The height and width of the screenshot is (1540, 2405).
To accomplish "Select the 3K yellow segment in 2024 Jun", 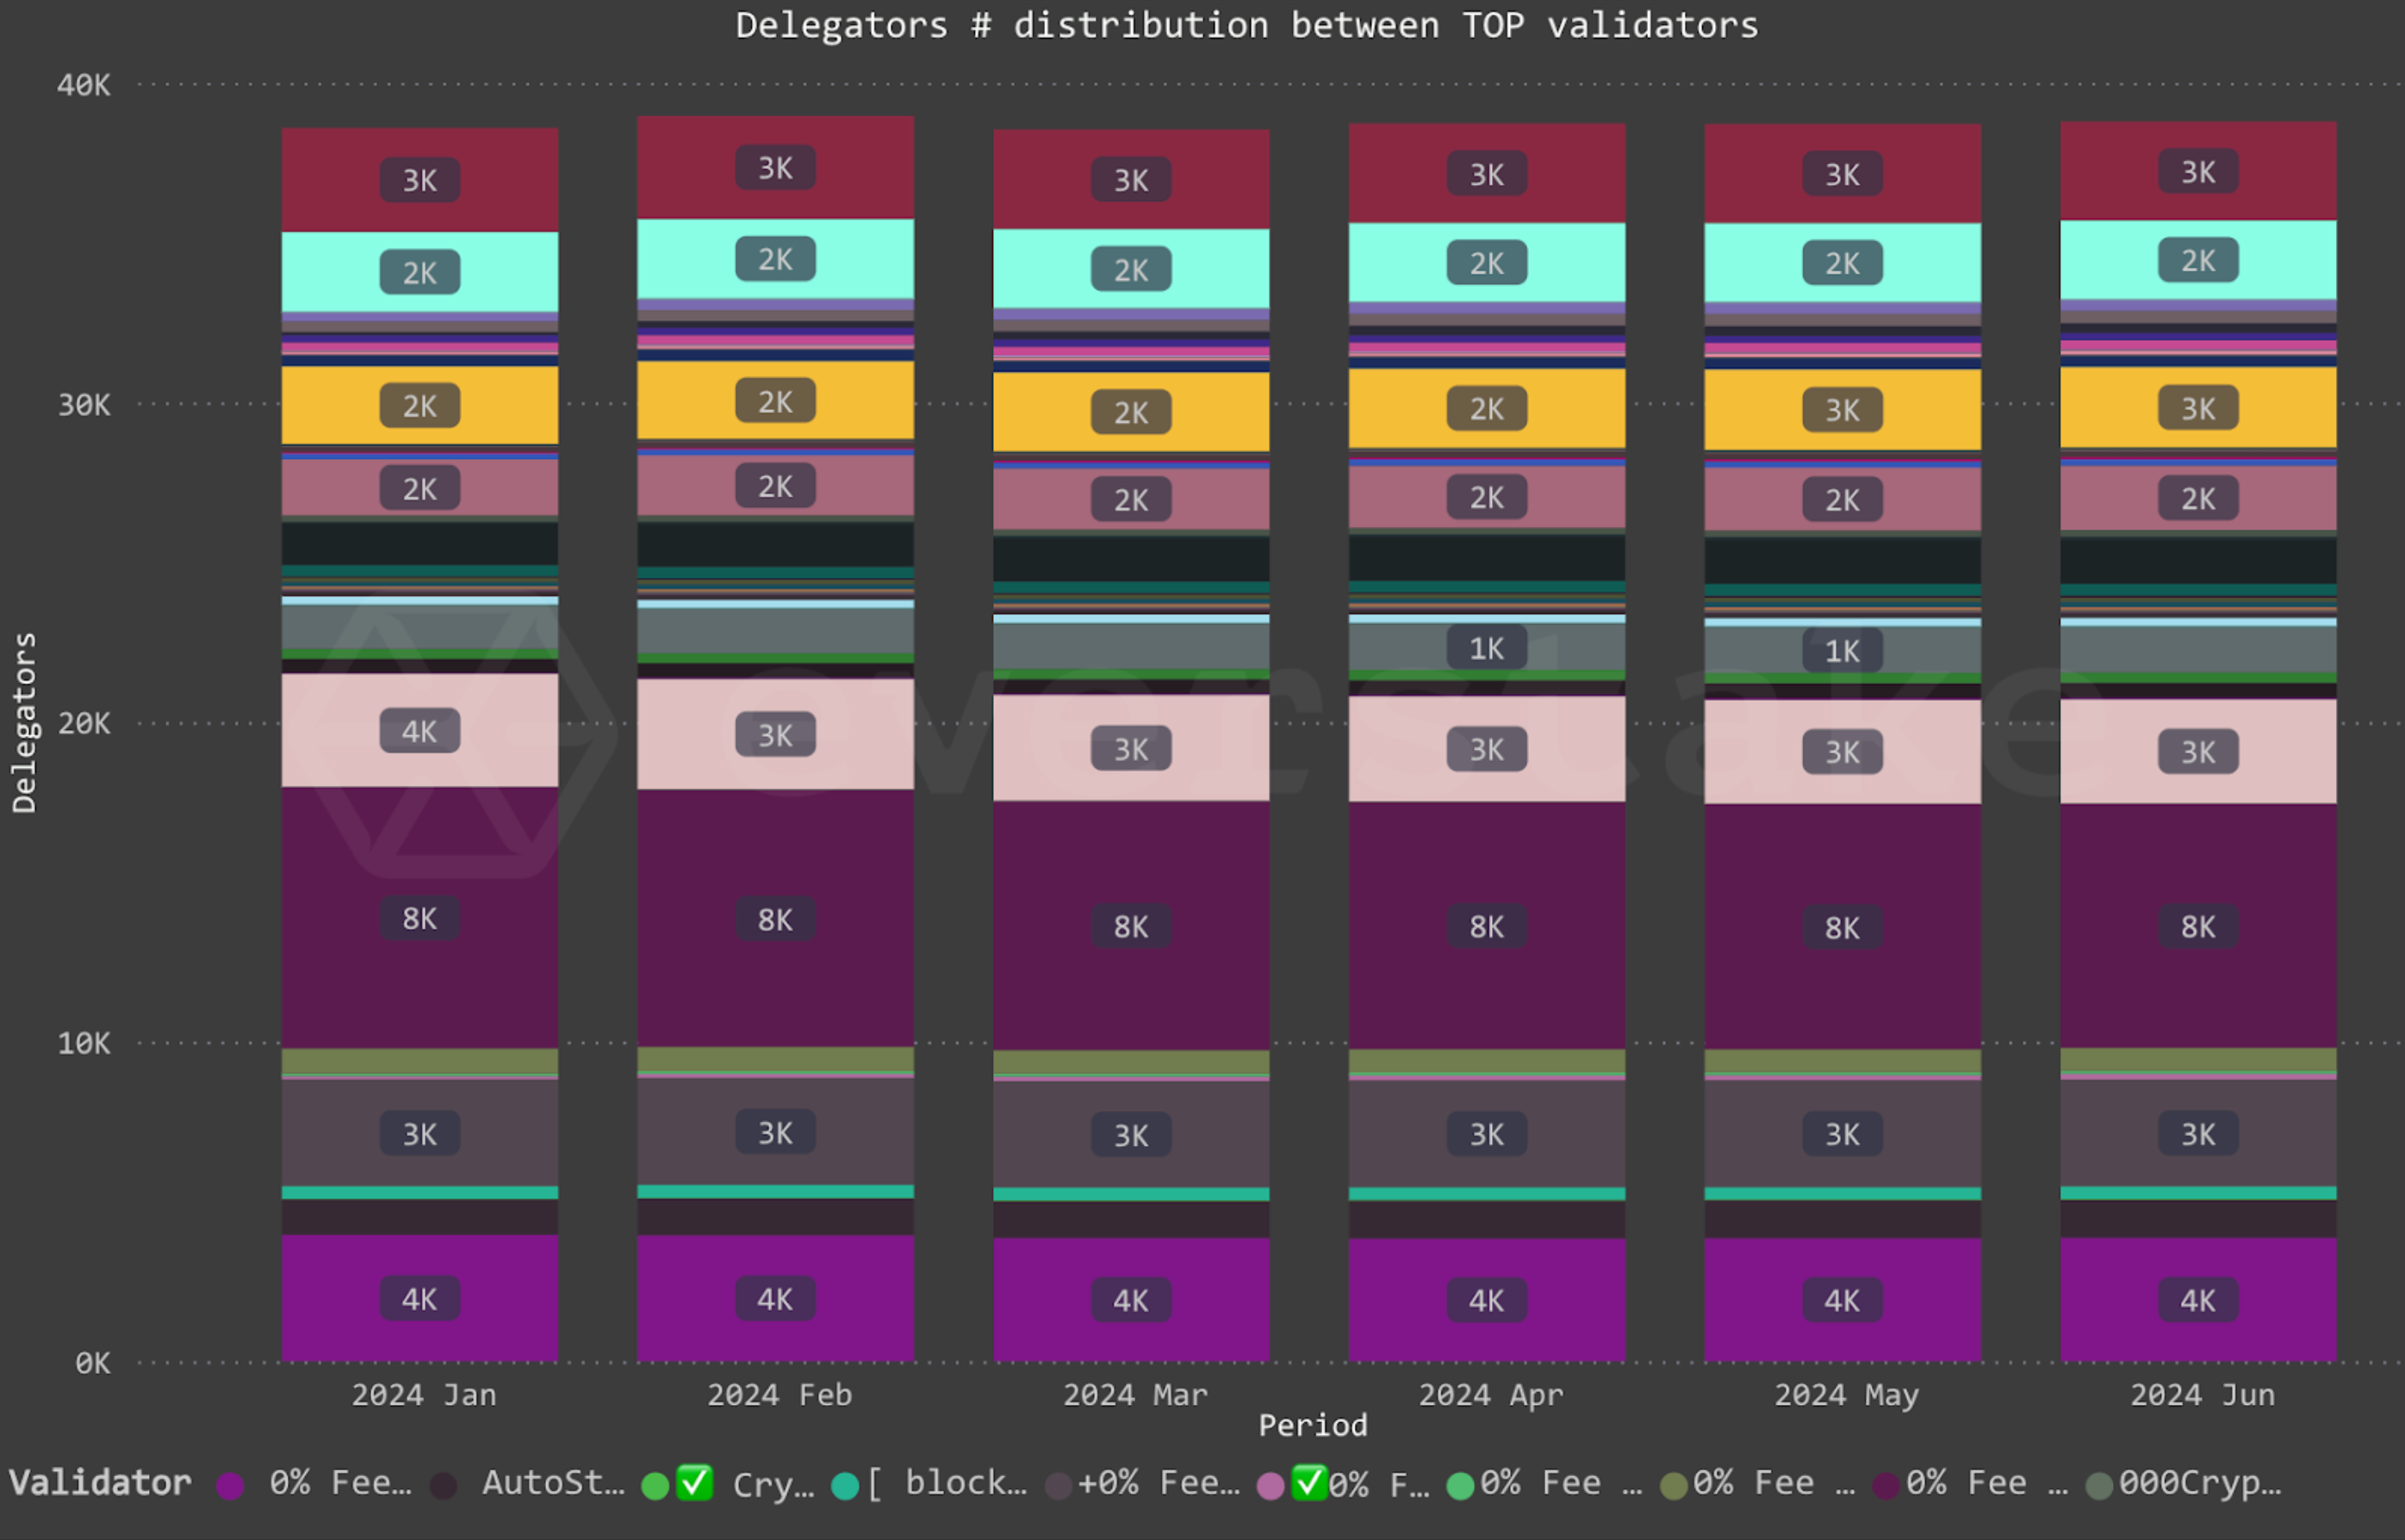I will click(2198, 408).
